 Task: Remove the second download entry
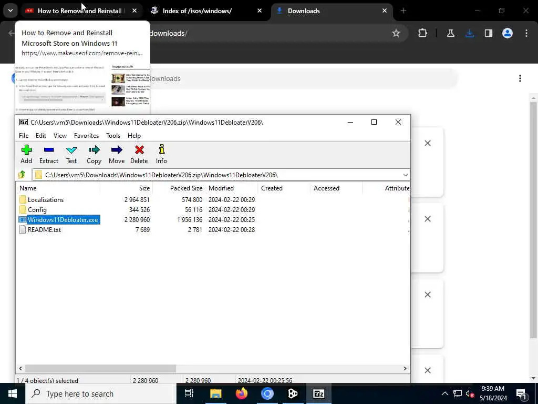[x=428, y=219]
